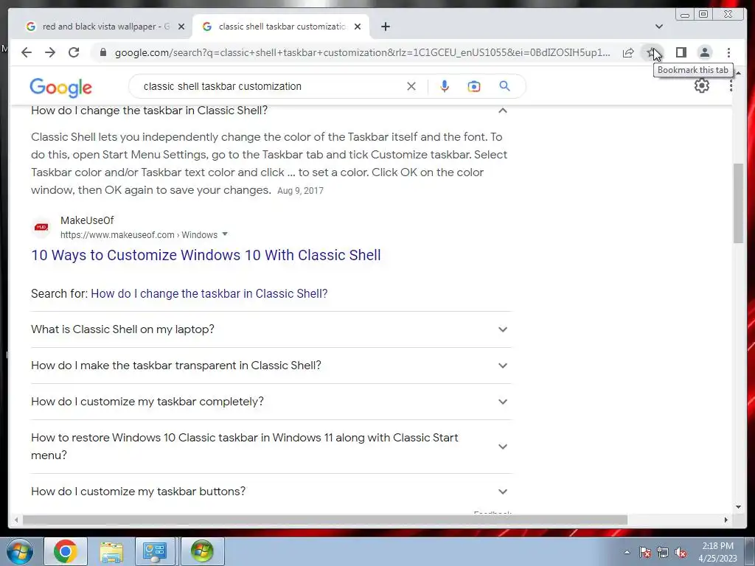755x566 pixels.
Task: Submit search with magnifier icon
Action: click(x=504, y=86)
